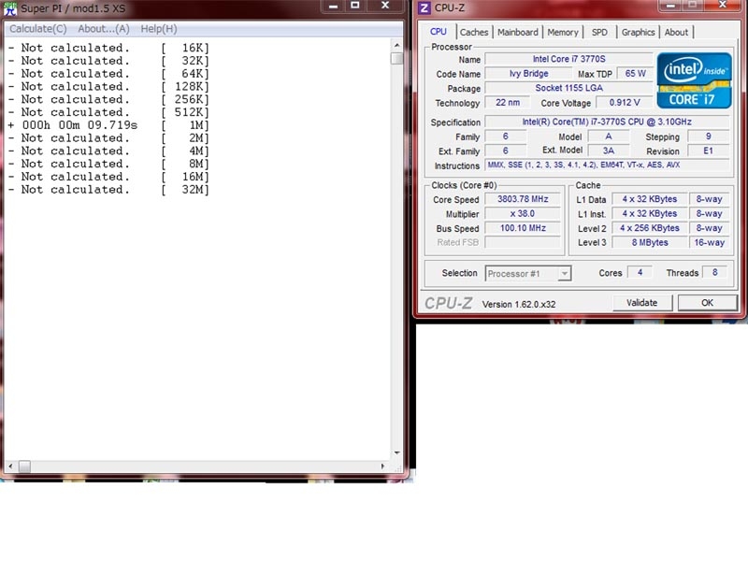Select the 'Not calculated' 8M row
Screen dimensions: 748x561
(x=108, y=165)
